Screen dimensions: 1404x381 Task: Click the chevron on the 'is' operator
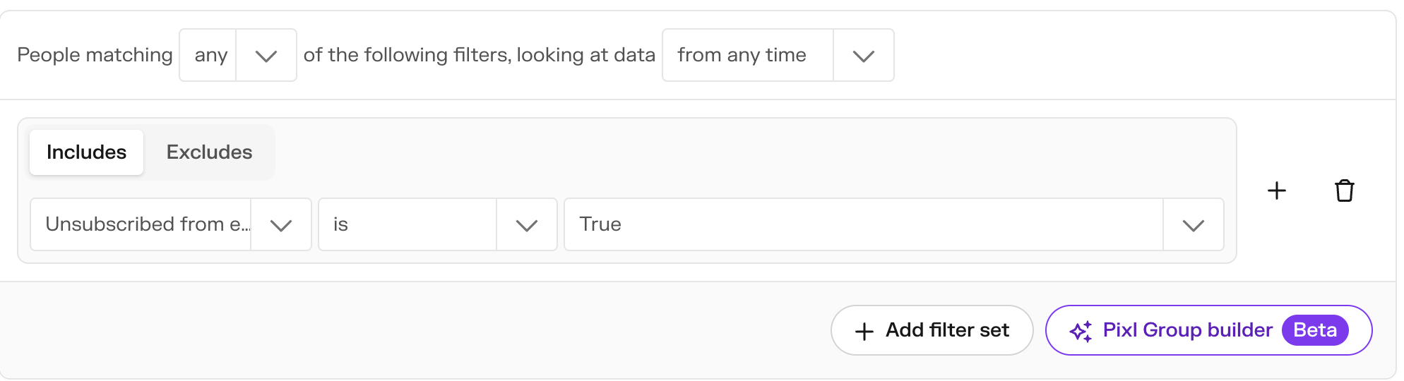(x=527, y=225)
